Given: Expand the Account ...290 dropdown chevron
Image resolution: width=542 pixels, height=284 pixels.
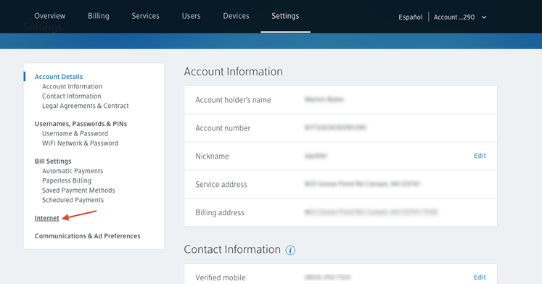Looking at the screenshot, I should [x=484, y=17].
